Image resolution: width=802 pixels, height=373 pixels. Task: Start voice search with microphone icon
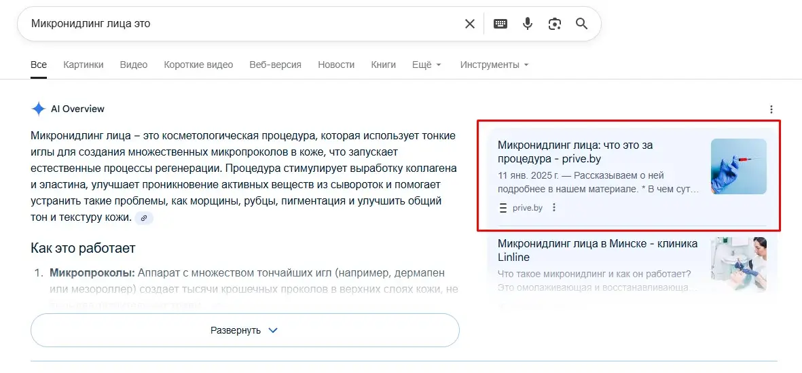click(x=528, y=24)
